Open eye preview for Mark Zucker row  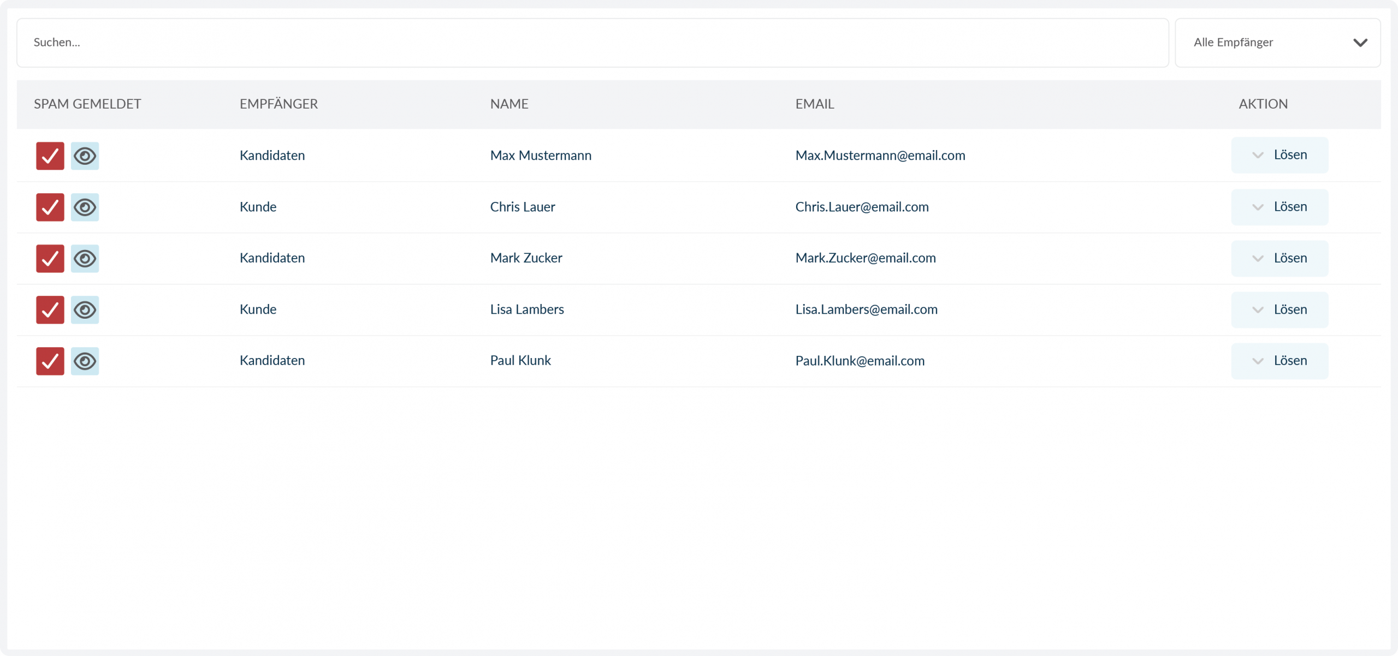pos(85,259)
